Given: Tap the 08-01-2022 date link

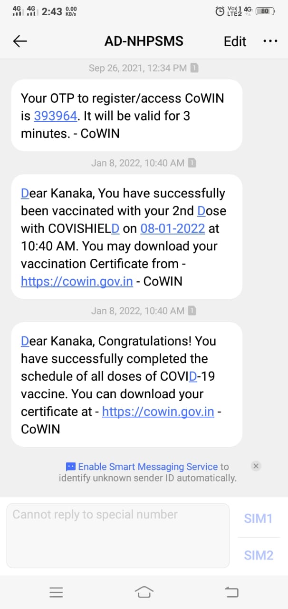Looking at the screenshot, I should point(173,228).
